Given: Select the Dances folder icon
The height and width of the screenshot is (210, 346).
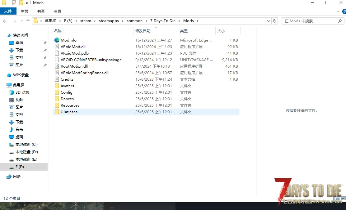Looking at the screenshot, I should [57, 99].
